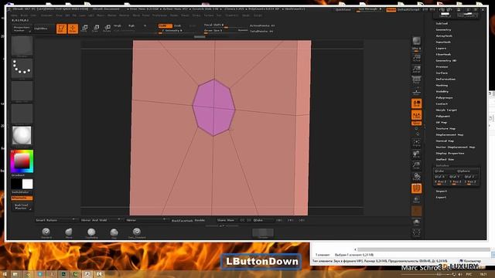Click the QSphere initialize button
495x278 pixels.
(x=463, y=171)
